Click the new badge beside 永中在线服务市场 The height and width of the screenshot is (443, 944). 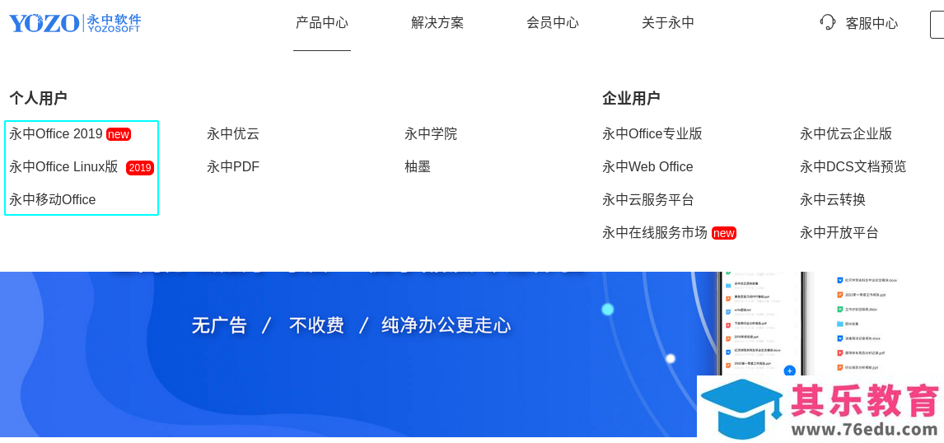pyautogui.click(x=724, y=233)
